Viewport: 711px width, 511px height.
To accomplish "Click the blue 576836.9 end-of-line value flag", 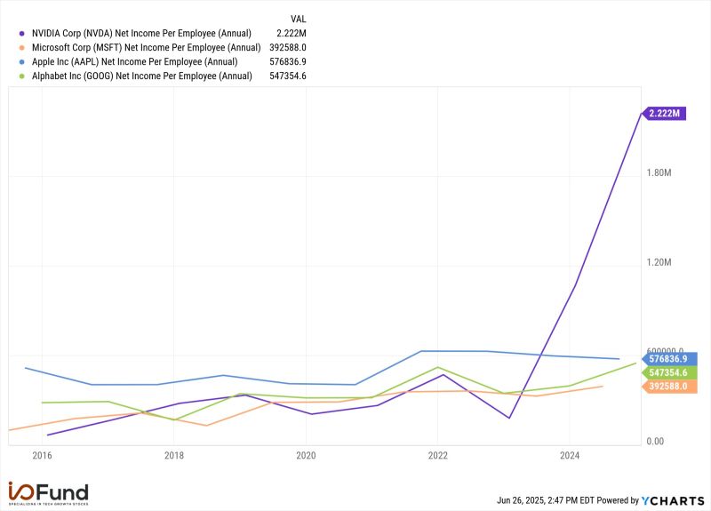I will (x=667, y=359).
